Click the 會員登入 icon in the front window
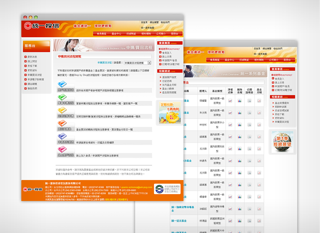Screen dimensions: 320x233 pyautogui.click(x=160, y=53)
